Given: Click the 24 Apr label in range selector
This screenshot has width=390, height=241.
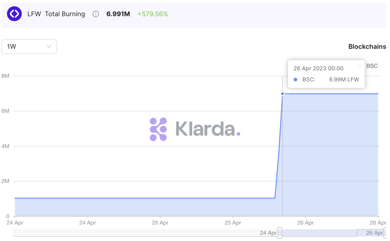Looking at the screenshot, I should (268, 233).
